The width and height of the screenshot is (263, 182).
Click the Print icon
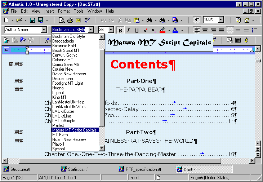(x=70, y=20)
